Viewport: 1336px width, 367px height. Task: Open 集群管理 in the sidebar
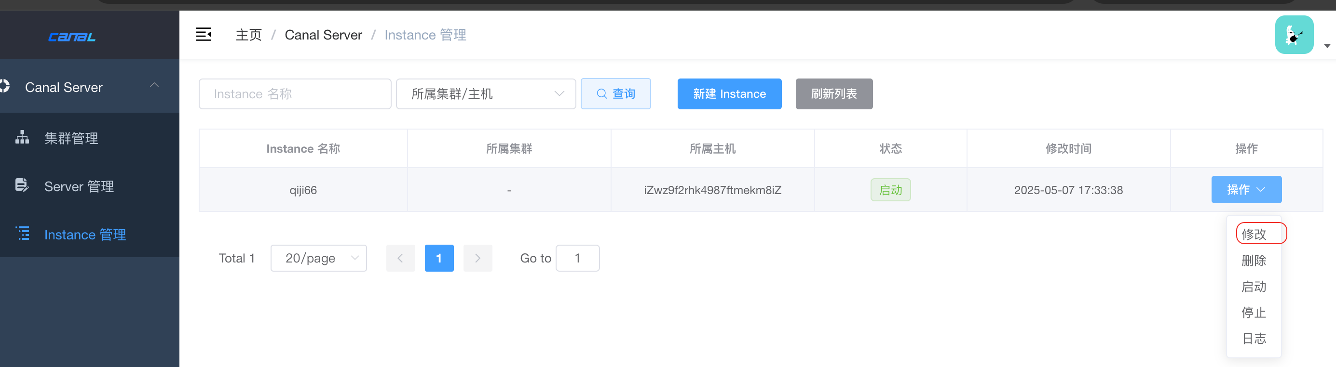[x=90, y=138]
